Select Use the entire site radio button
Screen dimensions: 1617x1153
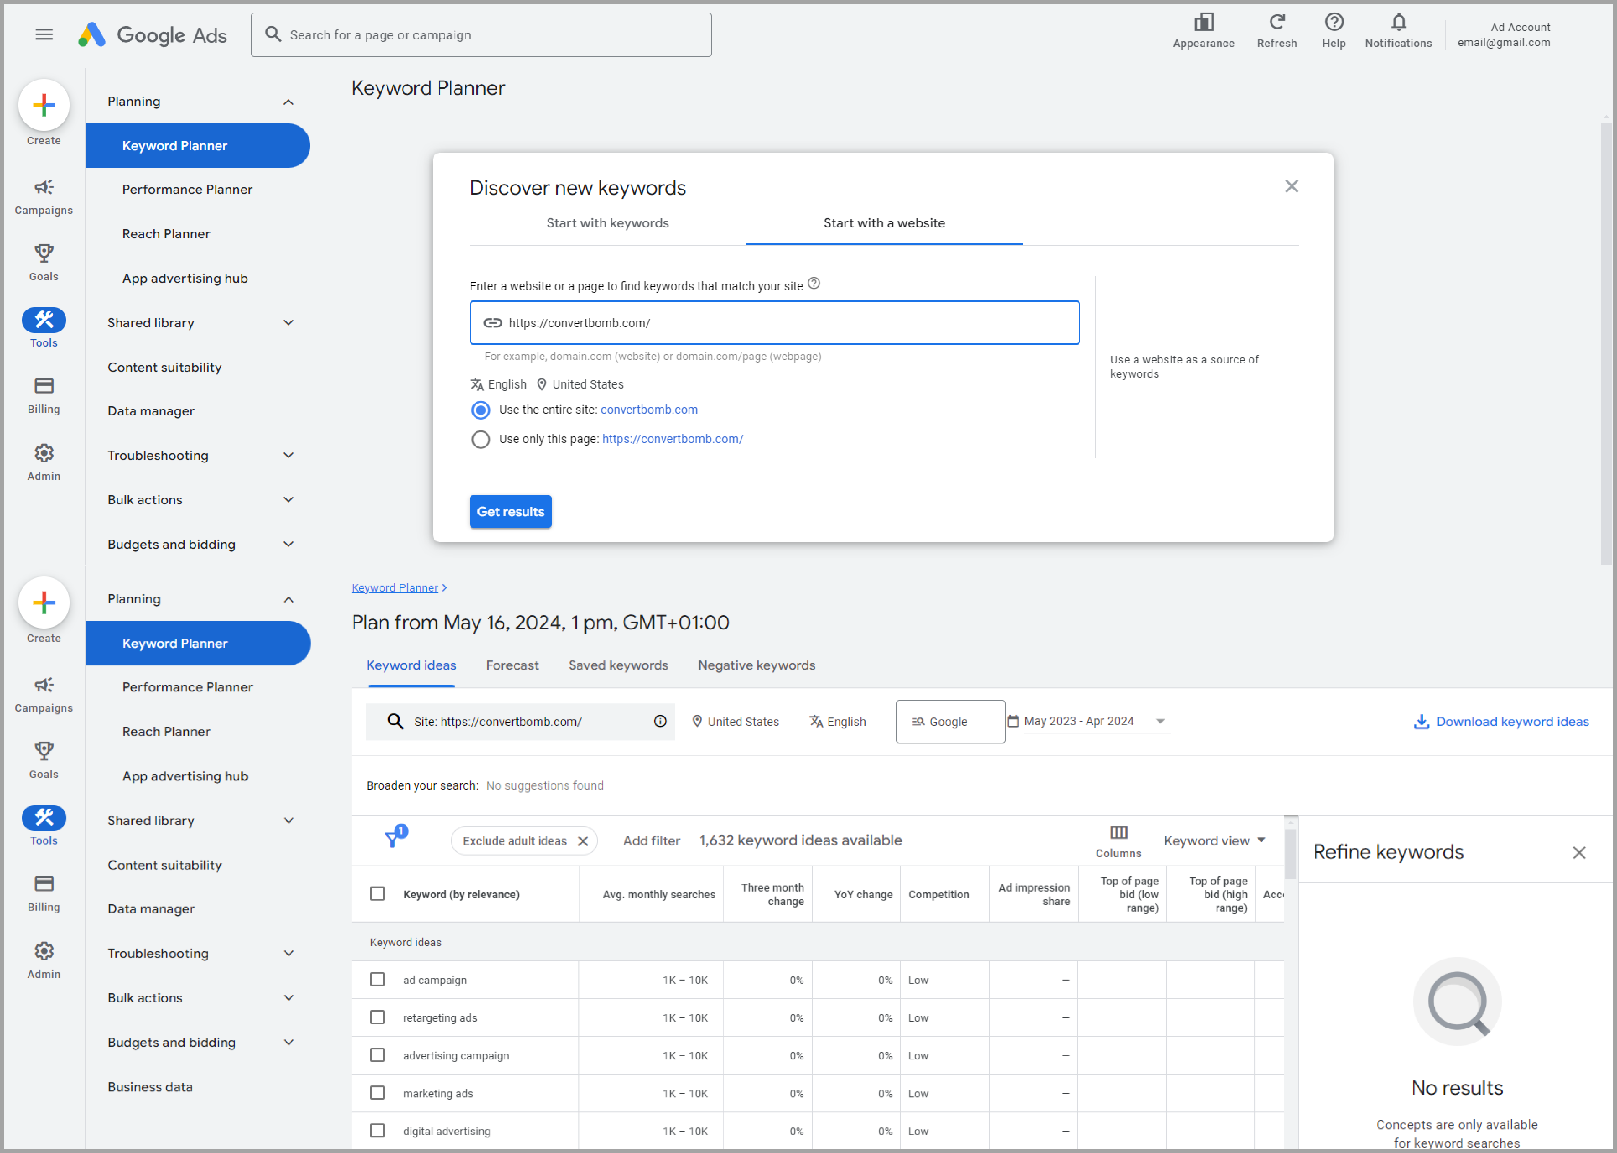click(480, 410)
